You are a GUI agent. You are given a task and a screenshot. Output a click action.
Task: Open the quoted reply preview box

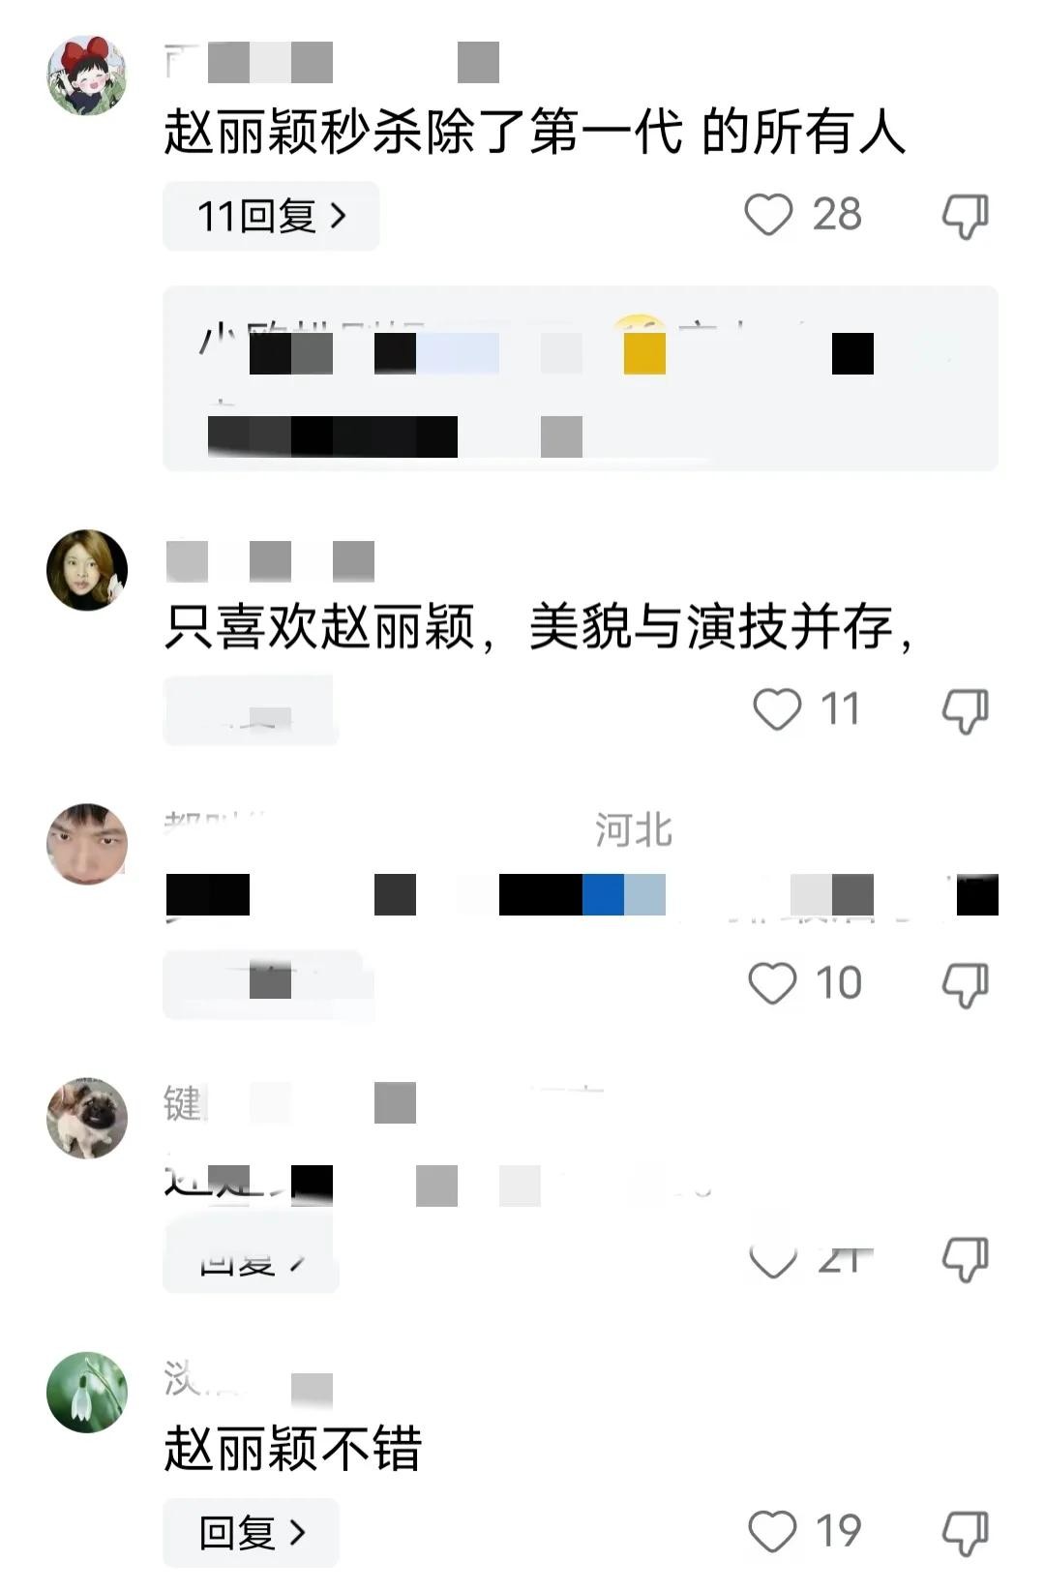point(581,378)
